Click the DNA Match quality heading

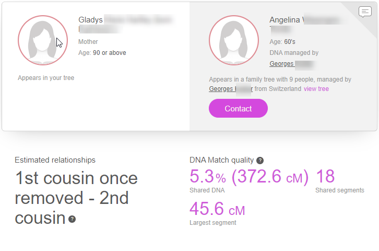222,160
